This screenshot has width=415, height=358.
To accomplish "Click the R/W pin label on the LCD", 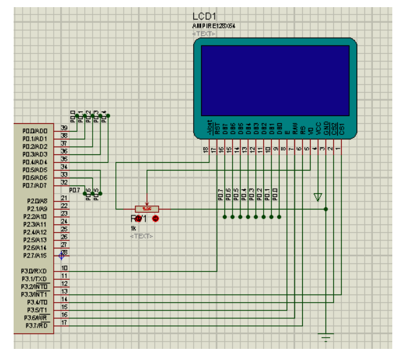I will pyautogui.click(x=296, y=128).
